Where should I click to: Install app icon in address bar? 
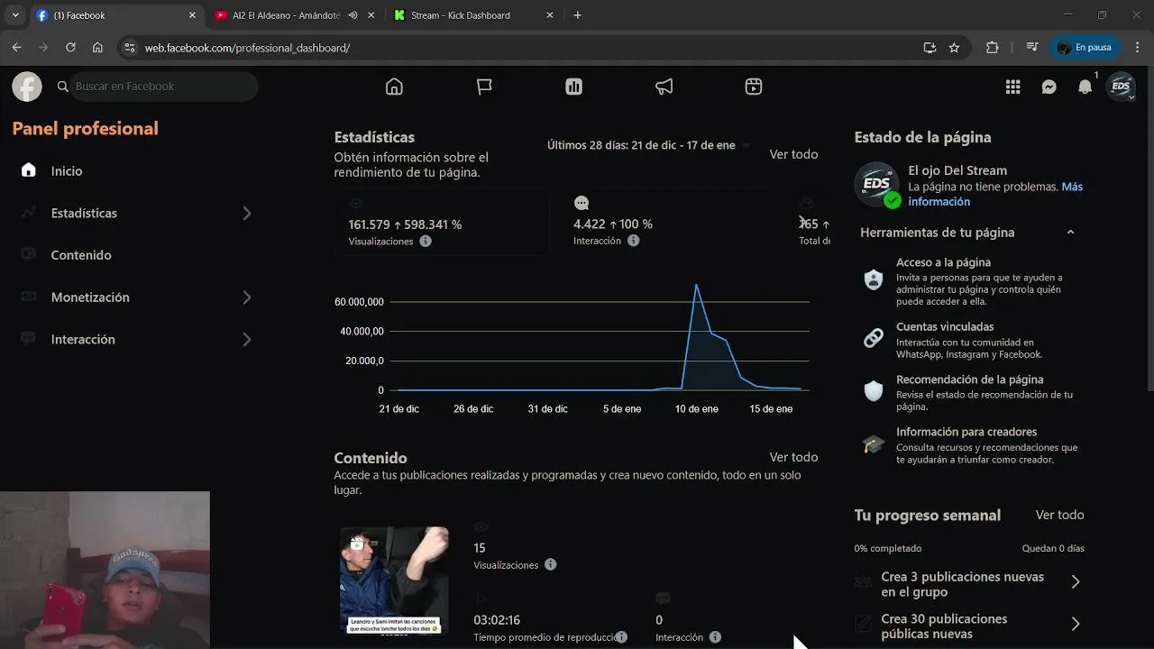pyautogui.click(x=930, y=48)
